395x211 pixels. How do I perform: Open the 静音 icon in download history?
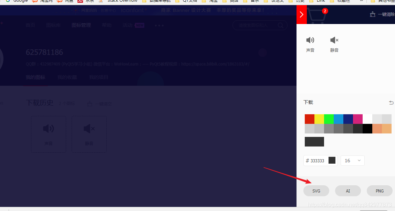[x=89, y=134]
